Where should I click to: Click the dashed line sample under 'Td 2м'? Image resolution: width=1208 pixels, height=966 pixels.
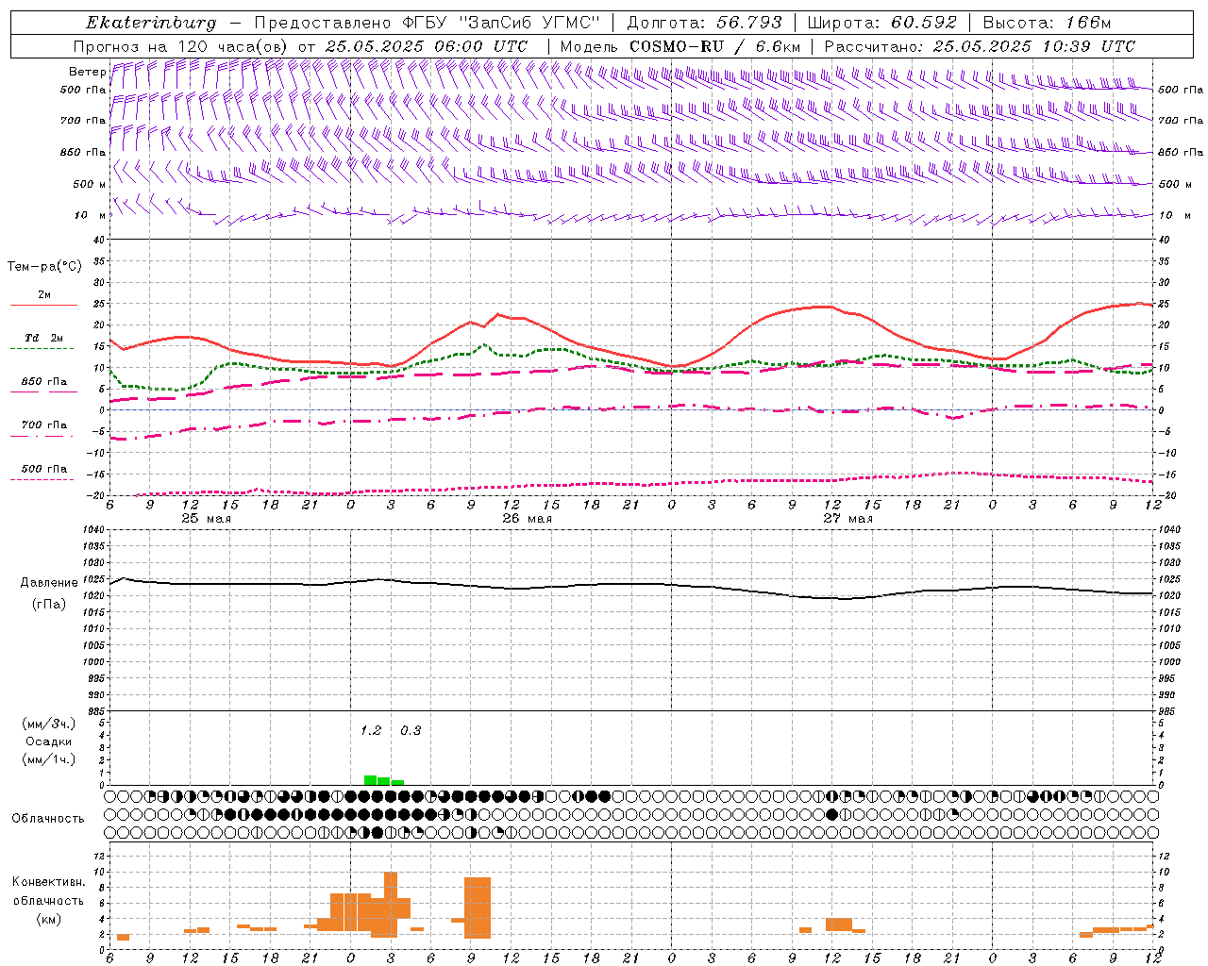pos(42,349)
